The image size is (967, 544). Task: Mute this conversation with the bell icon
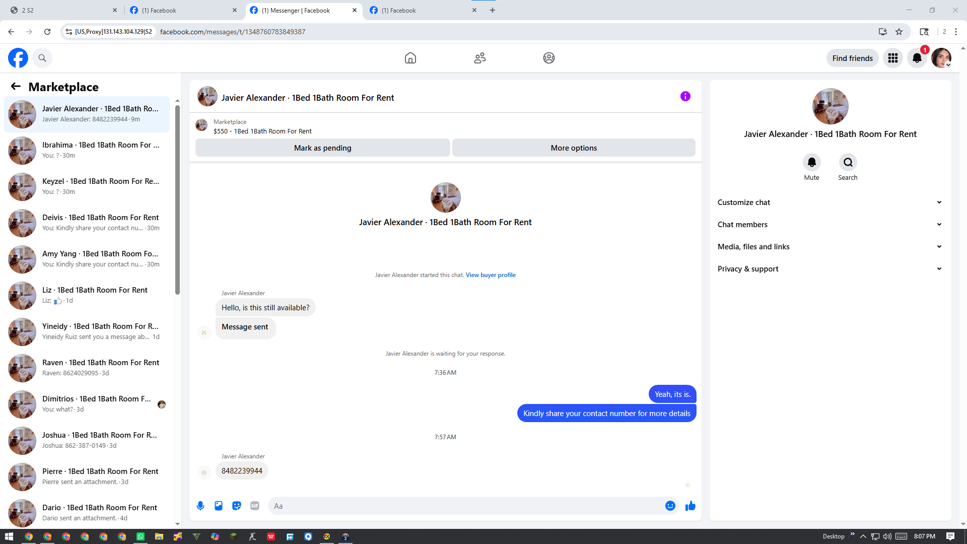[x=812, y=162]
